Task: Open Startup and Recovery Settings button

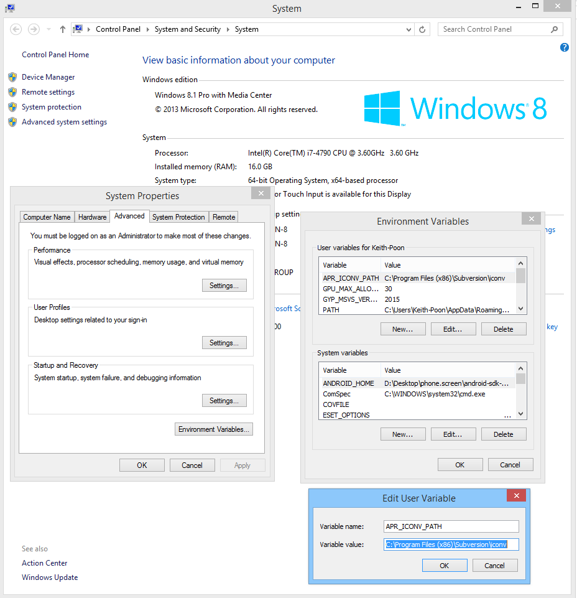Action: pos(224,401)
